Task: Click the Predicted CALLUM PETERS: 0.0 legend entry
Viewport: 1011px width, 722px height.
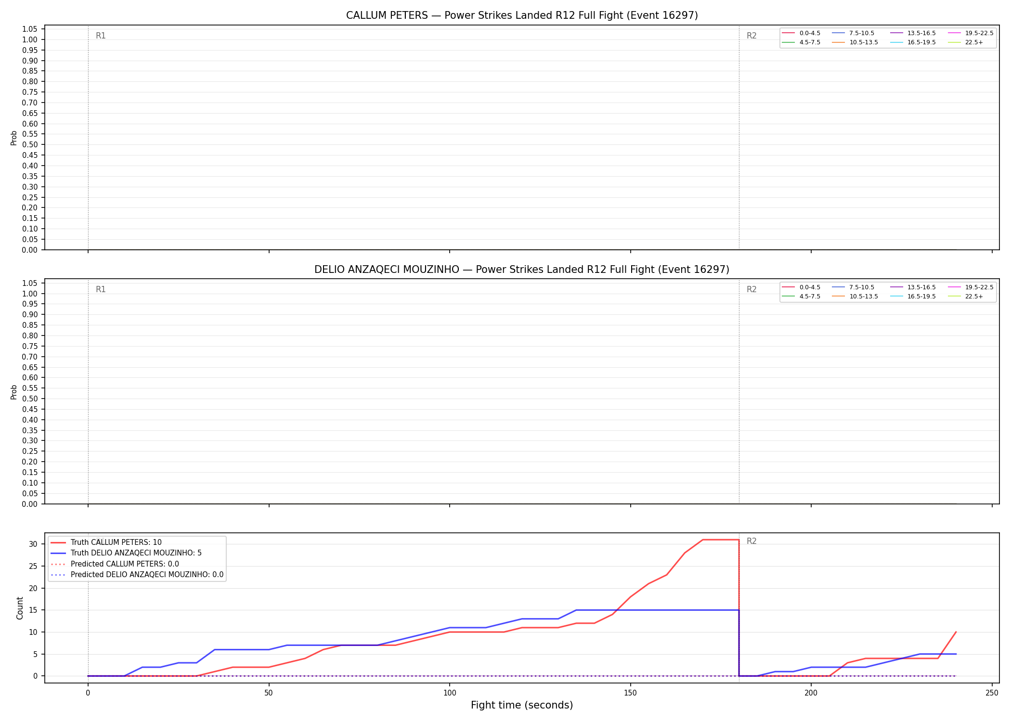Action: pyautogui.click(x=115, y=564)
